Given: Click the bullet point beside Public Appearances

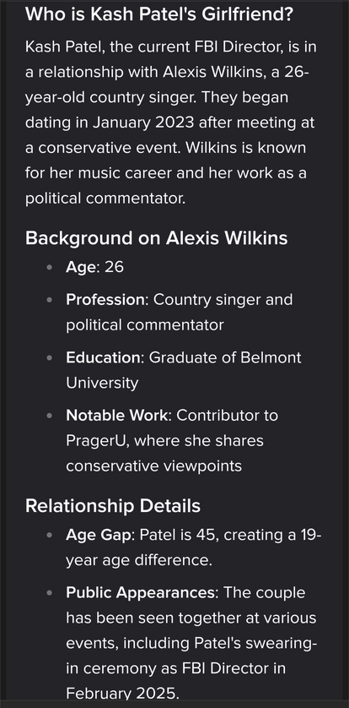Looking at the screenshot, I should point(50,592).
